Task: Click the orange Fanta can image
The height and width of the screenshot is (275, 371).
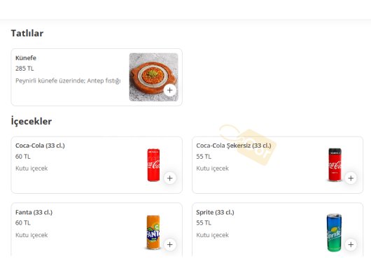Action: coord(153,232)
